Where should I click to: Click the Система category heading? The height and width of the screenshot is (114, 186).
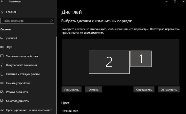6,29
